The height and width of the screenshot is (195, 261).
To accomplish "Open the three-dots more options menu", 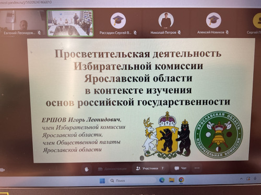I will click(x=197, y=168).
